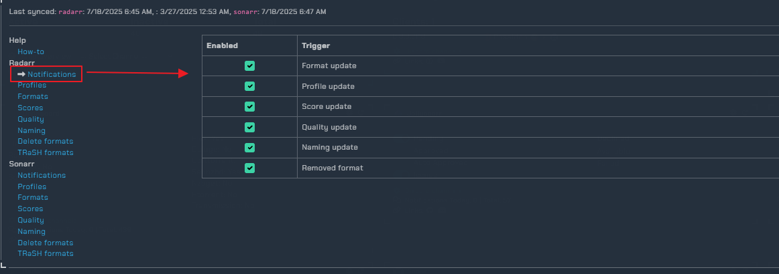The height and width of the screenshot is (274, 779).
Task: Uncheck the Score update trigger
Action: click(250, 106)
